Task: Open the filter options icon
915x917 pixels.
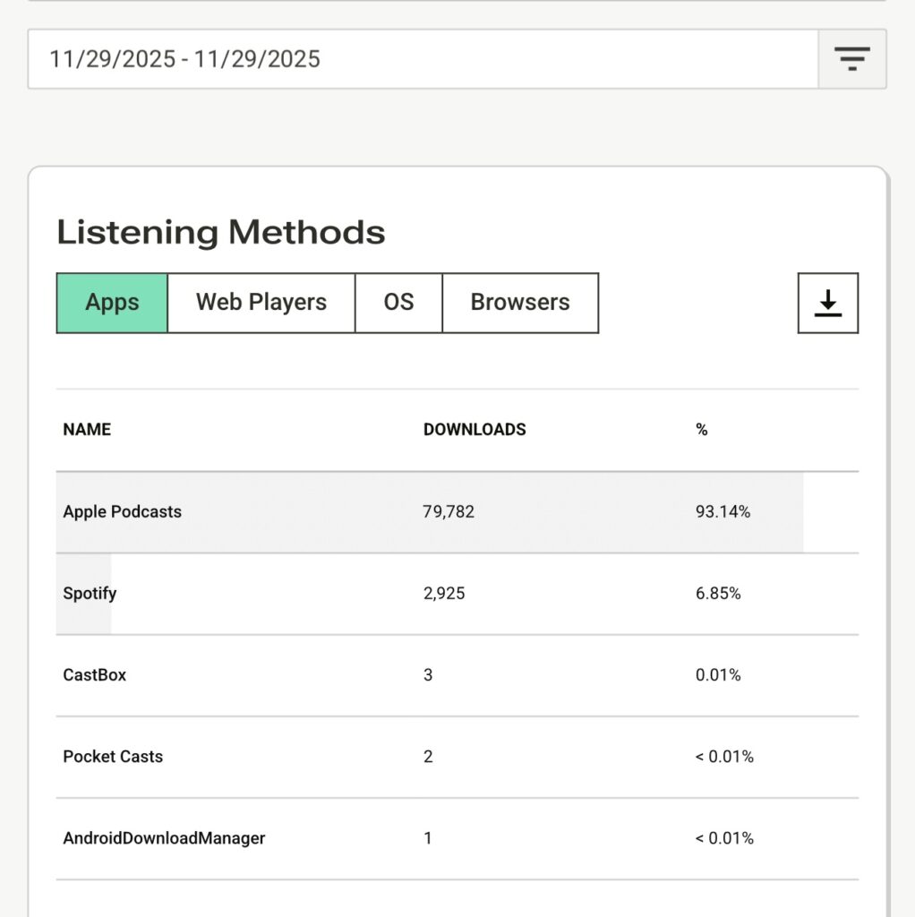Action: click(851, 59)
